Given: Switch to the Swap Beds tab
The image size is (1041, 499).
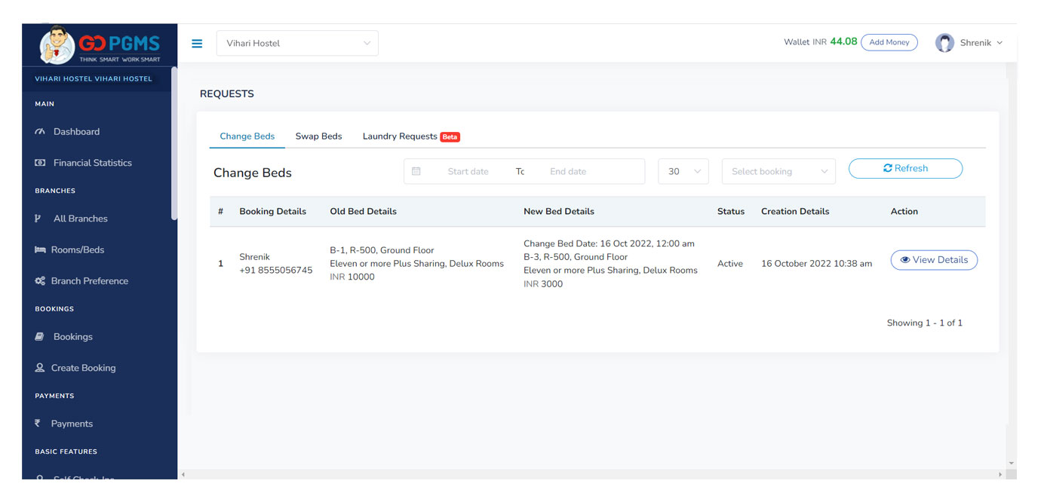Looking at the screenshot, I should [318, 136].
